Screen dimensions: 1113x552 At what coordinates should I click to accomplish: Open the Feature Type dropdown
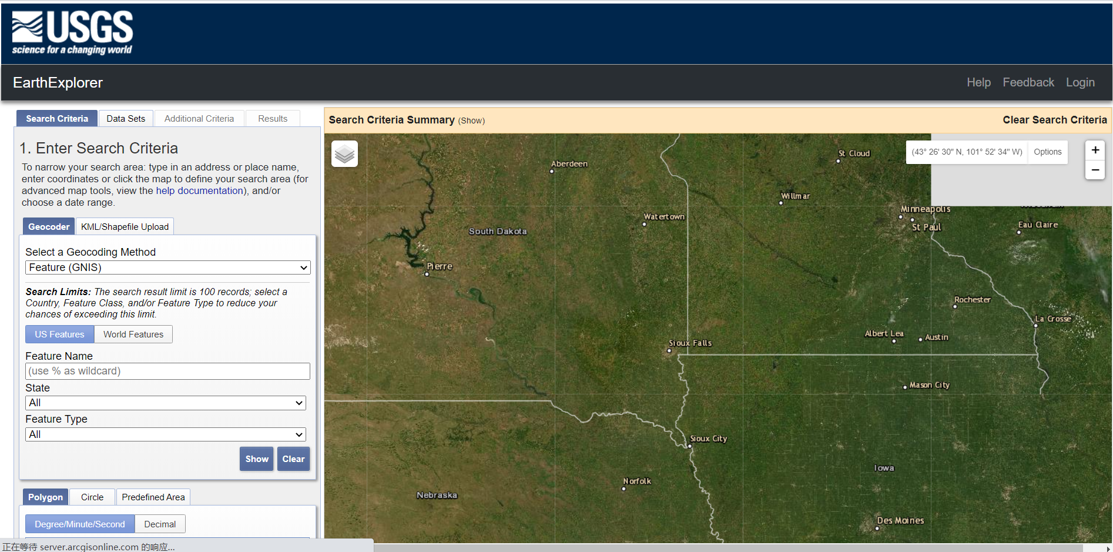pos(165,435)
